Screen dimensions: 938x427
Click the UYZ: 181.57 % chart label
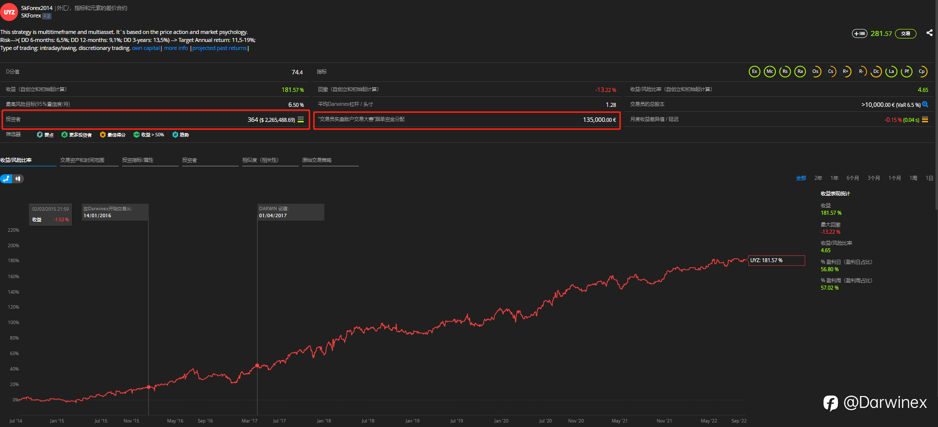coord(776,261)
